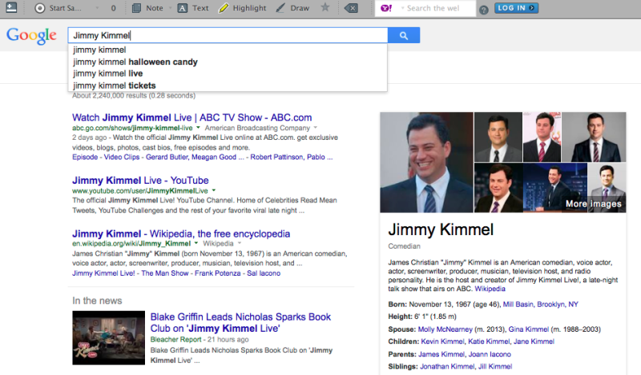Open Jimmy Kimmel Wikipedia result title
This screenshot has height=375, width=641.
click(181, 233)
